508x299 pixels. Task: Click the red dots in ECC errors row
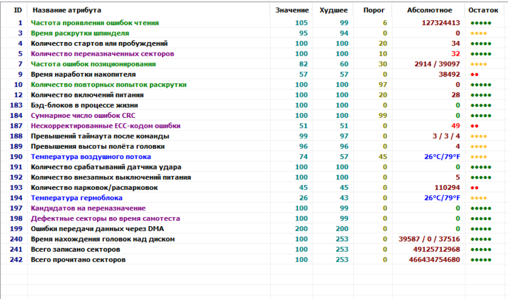(x=474, y=126)
